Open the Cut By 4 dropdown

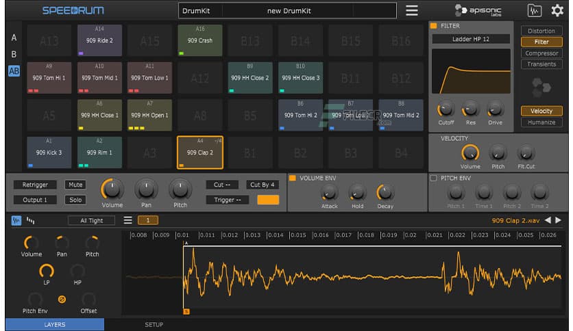[x=262, y=185]
